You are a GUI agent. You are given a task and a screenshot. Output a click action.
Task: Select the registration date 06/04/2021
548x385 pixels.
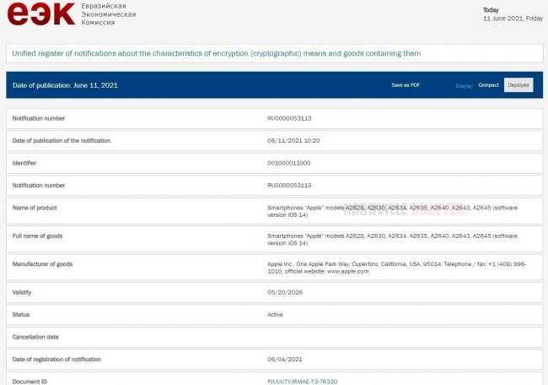(282, 359)
